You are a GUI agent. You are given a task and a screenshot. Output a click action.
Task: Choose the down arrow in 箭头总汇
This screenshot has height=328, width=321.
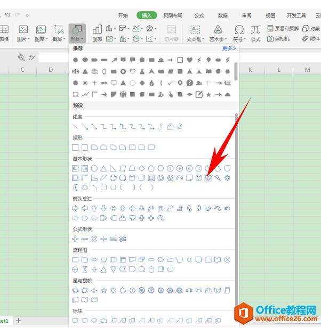tap(103, 208)
